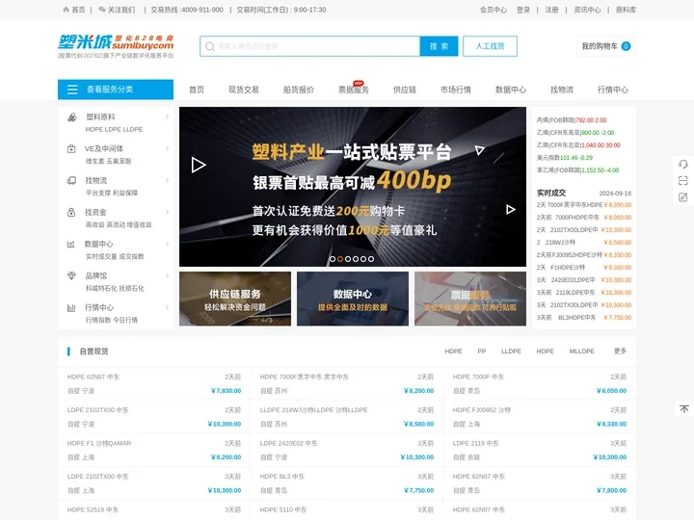Screen dimensions: 694x520
Task: Click the 搜索 search button
Action: coord(439,46)
